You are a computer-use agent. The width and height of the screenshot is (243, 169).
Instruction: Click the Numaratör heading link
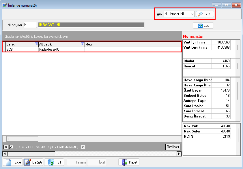point(193,36)
